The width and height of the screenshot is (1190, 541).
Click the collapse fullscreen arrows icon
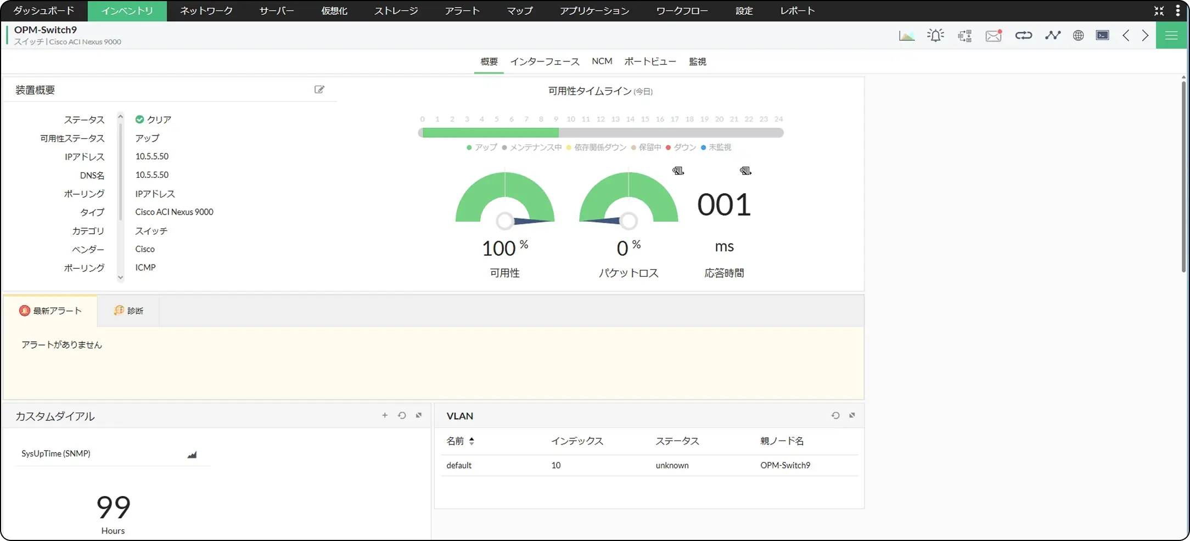click(1159, 10)
